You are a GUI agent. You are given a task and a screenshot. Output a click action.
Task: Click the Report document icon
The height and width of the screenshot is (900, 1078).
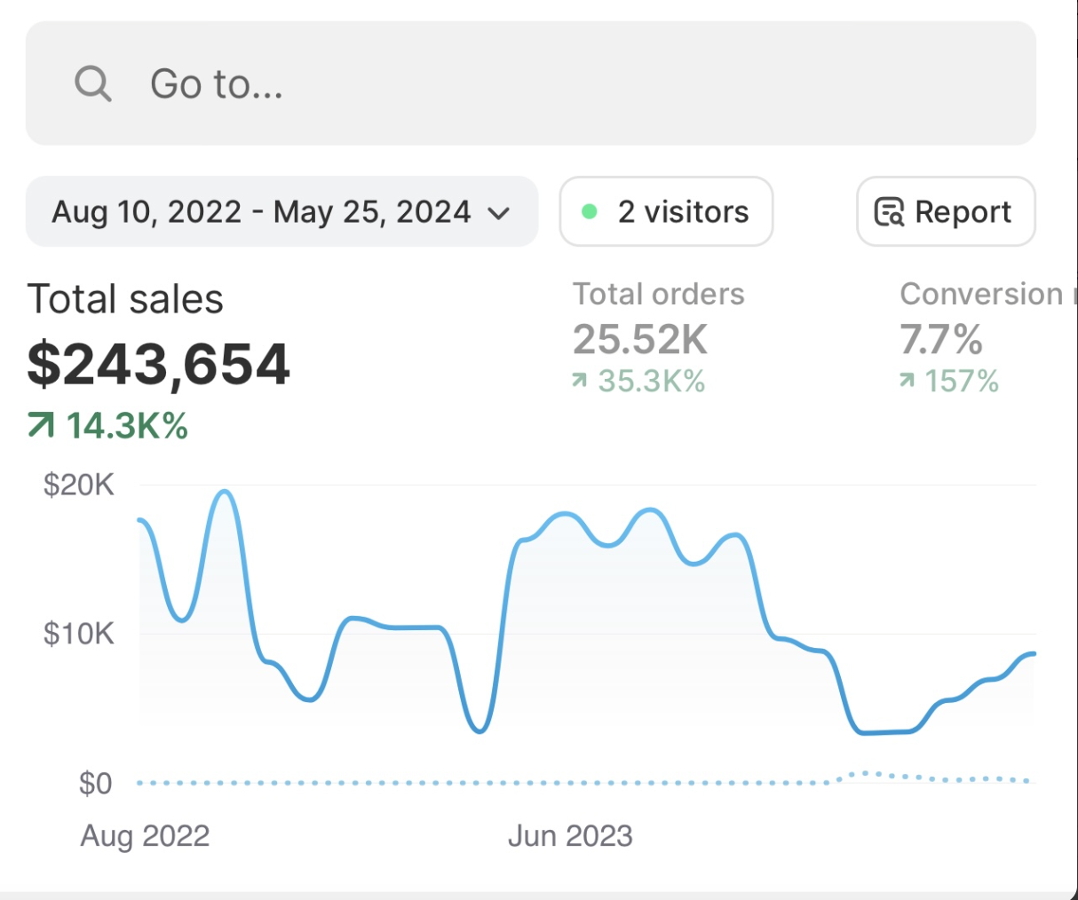(889, 212)
